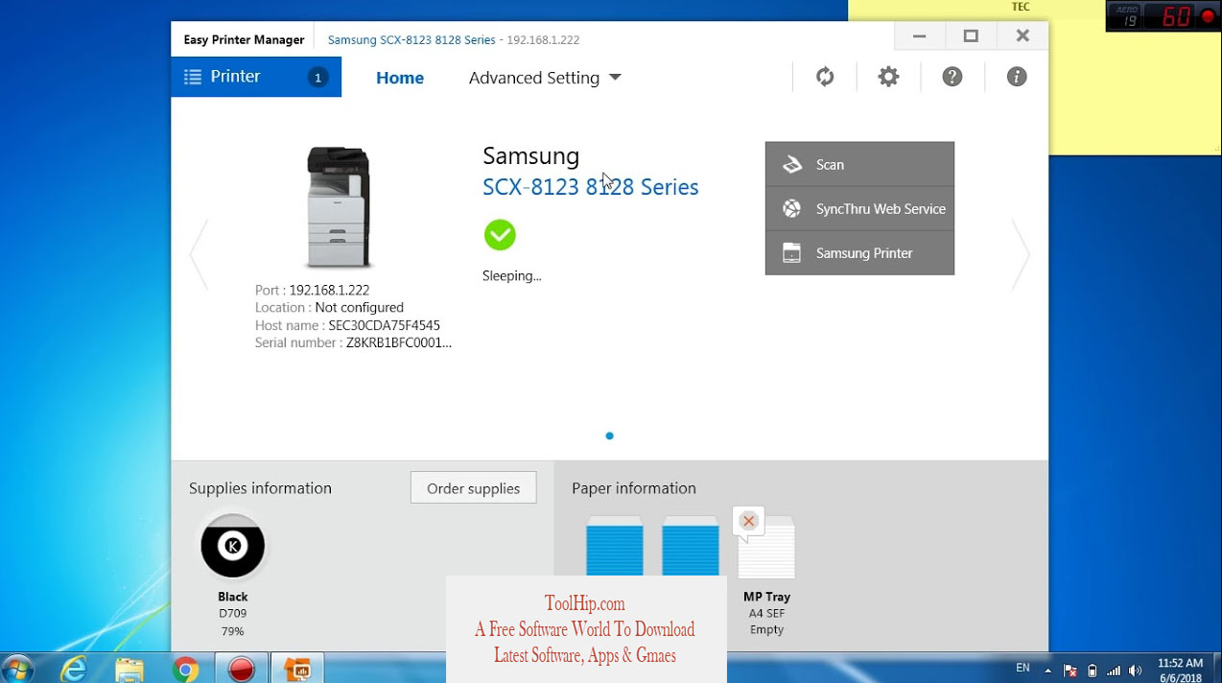Open settings via the gear icon

click(889, 77)
